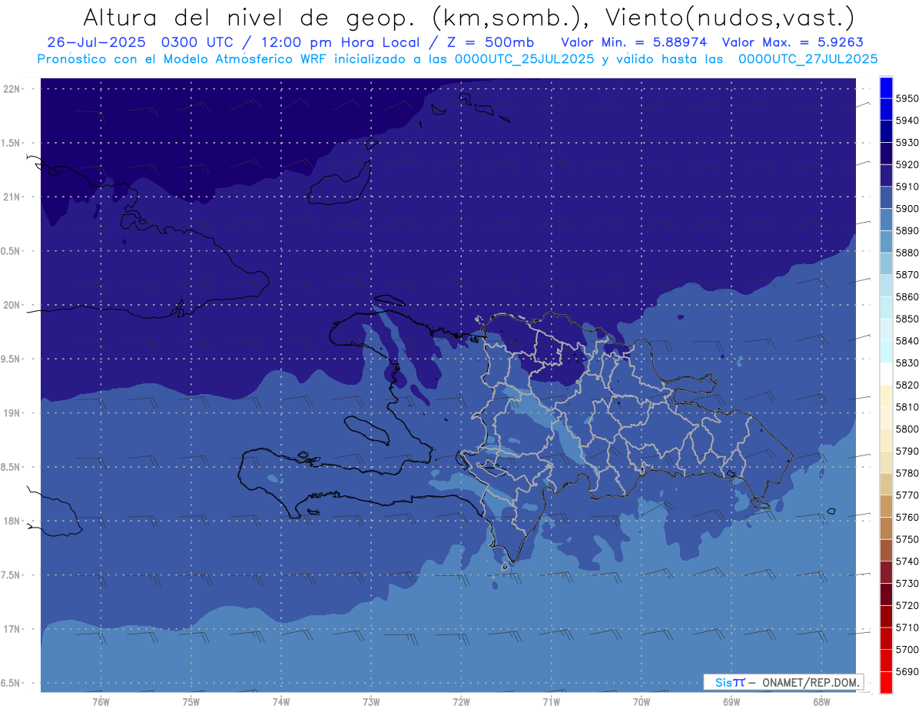Select the date text '26-Jul-2025'
Image resolution: width=922 pixels, height=712 pixels.
click(x=97, y=42)
